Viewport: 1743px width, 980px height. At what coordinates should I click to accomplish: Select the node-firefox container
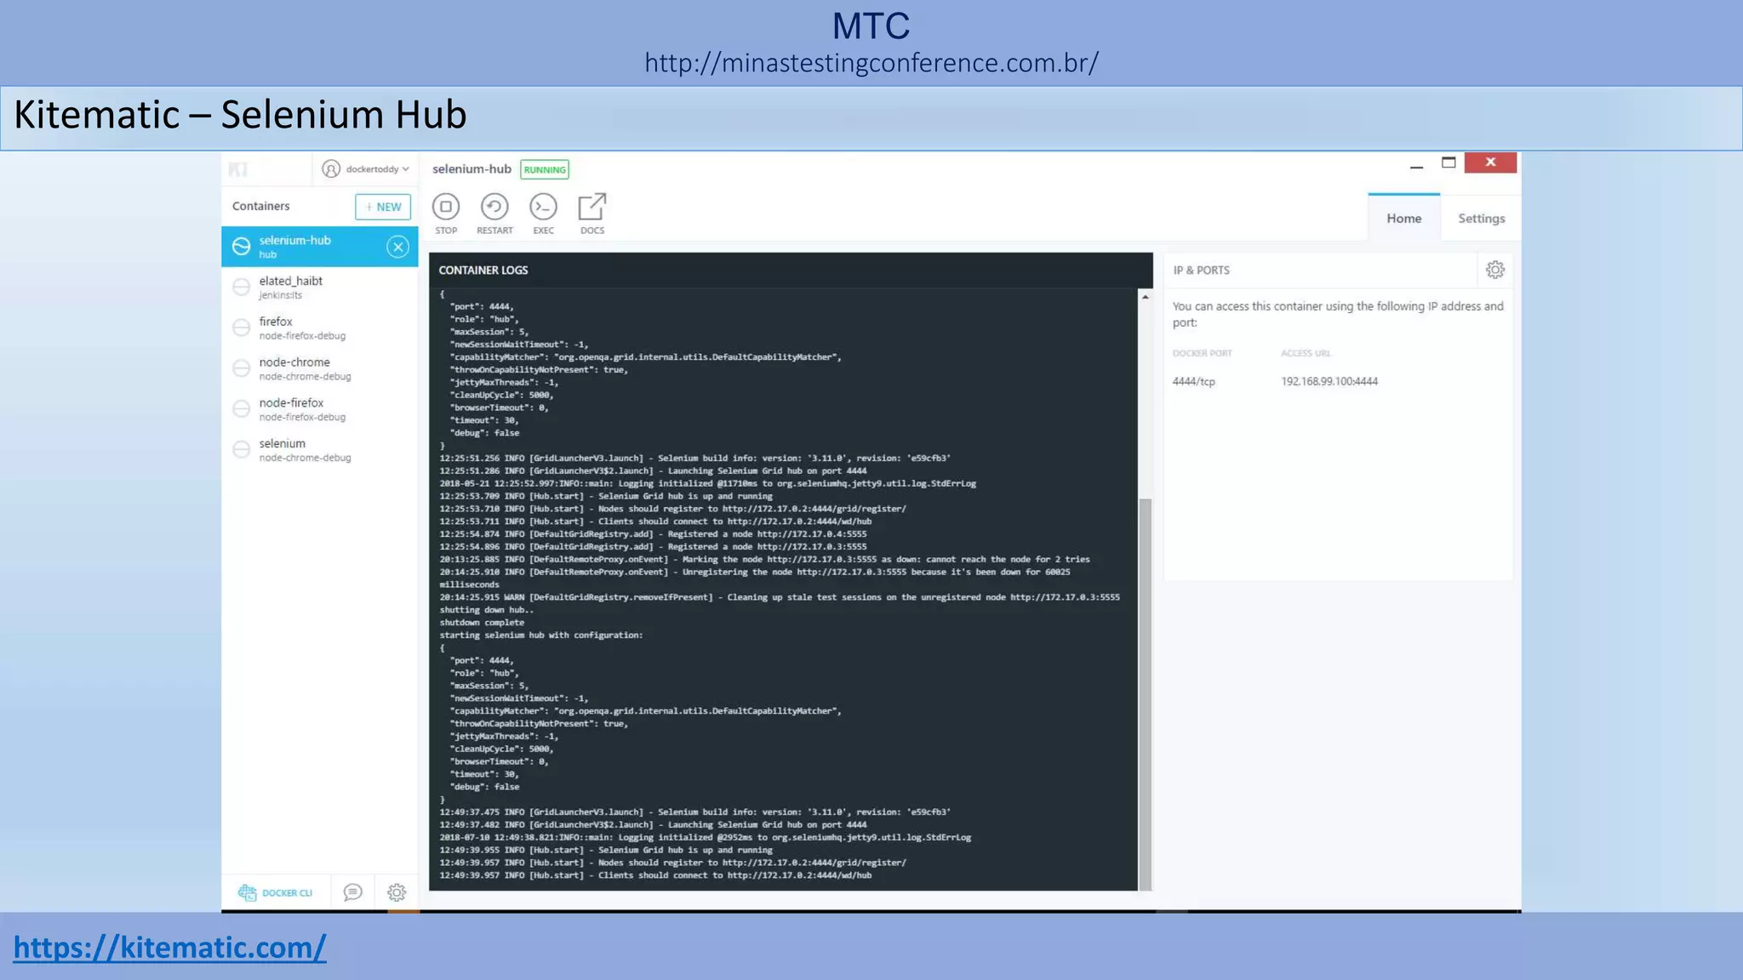pyautogui.click(x=320, y=409)
